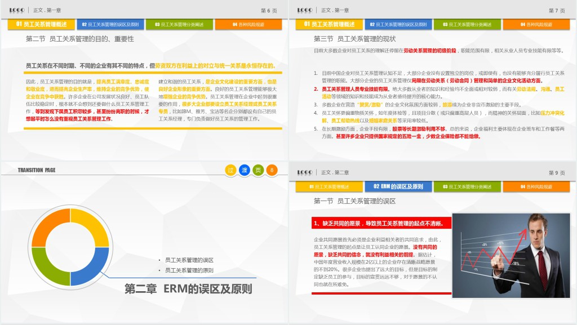The width and height of the screenshot is (577, 325).
Task: Open blue tab 02 on page 7 slide
Action: (x=398, y=25)
